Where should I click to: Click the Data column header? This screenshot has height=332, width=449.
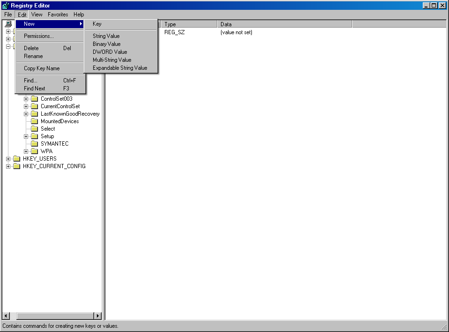(x=285, y=24)
